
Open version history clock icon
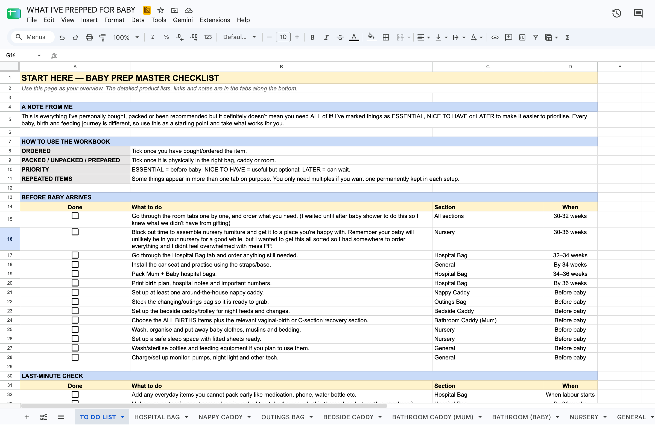coord(616,13)
